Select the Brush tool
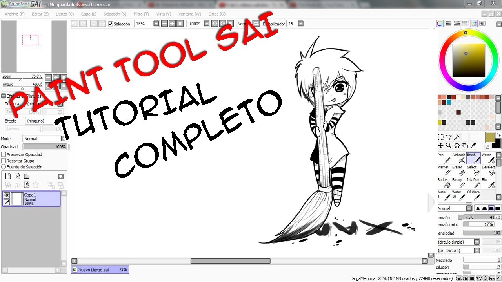The width and height of the screenshot is (502, 282). click(473, 158)
